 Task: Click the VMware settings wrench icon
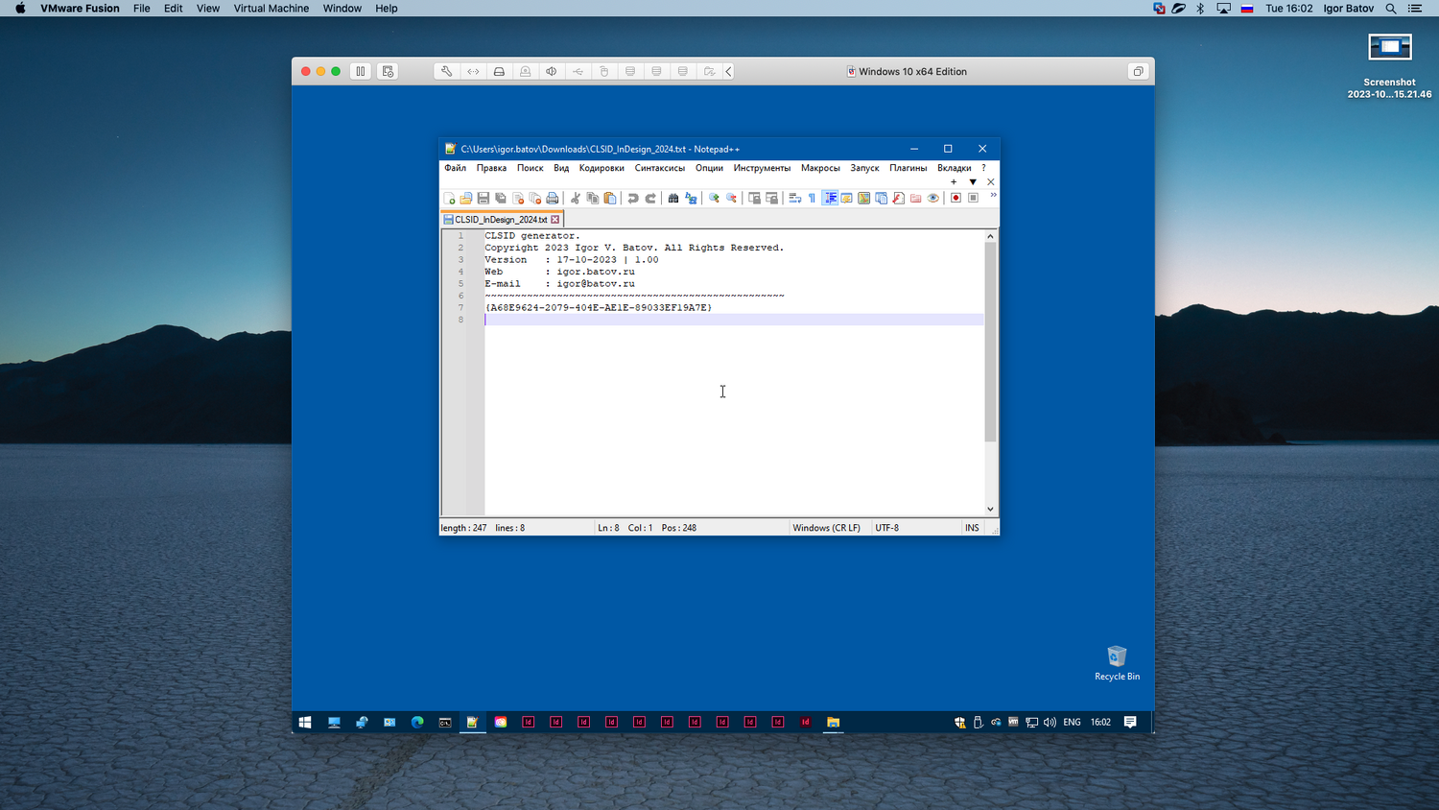coord(446,71)
